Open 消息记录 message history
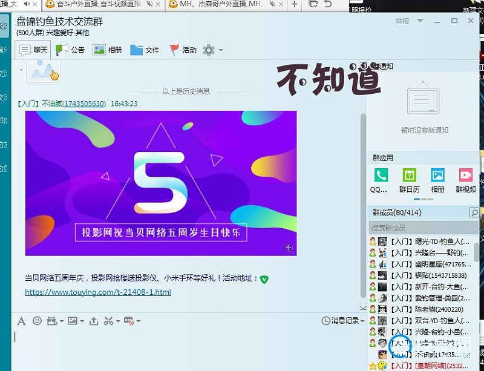This screenshot has width=484, height=371. tap(340, 321)
